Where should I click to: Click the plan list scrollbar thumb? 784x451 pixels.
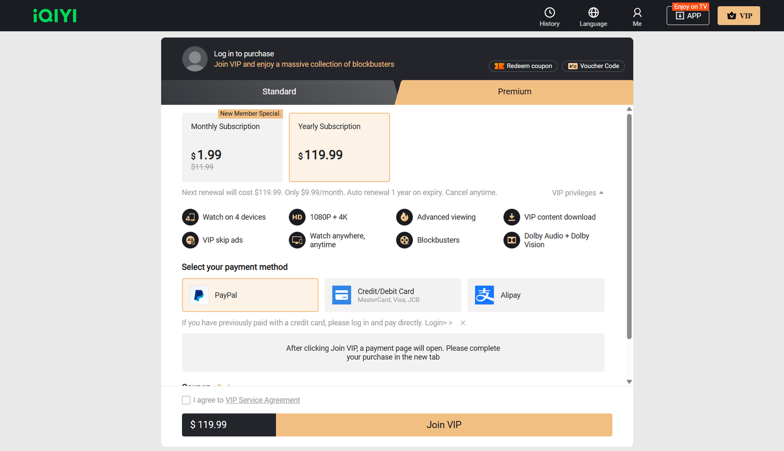coord(629,227)
